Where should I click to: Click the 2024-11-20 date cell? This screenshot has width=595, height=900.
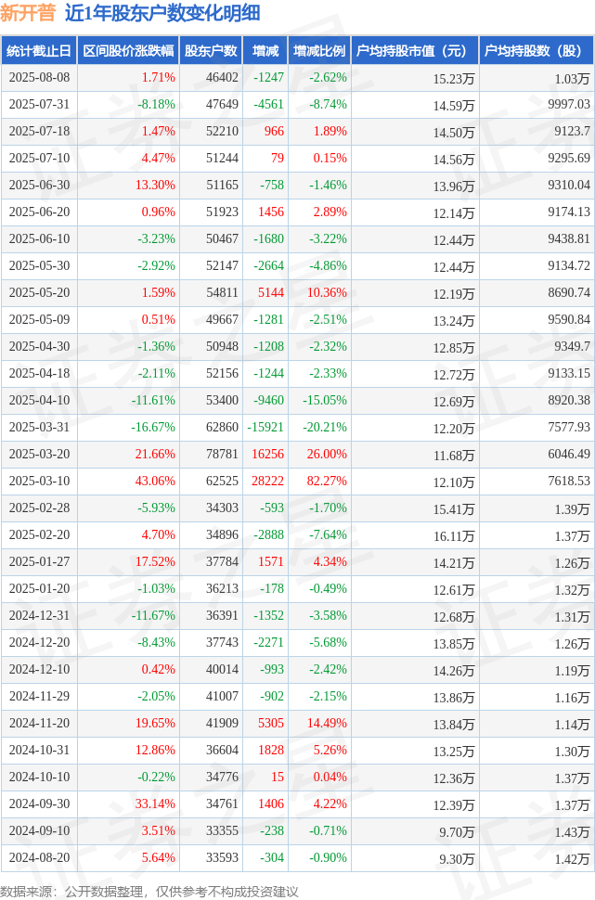tap(39, 723)
